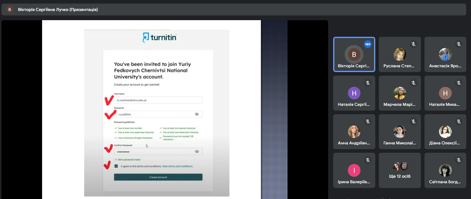Click the Анастасія Яро... avatar photo
This screenshot has height=199, width=471.
point(445,55)
